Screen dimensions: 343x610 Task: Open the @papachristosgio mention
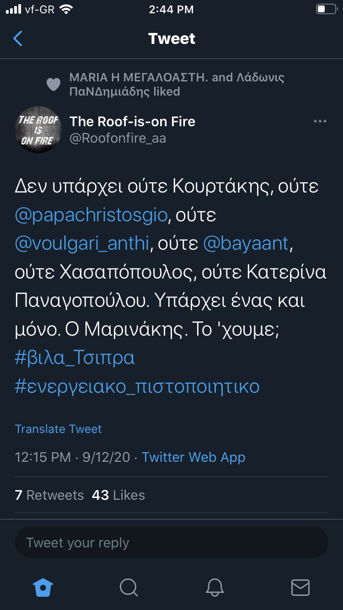(x=91, y=215)
